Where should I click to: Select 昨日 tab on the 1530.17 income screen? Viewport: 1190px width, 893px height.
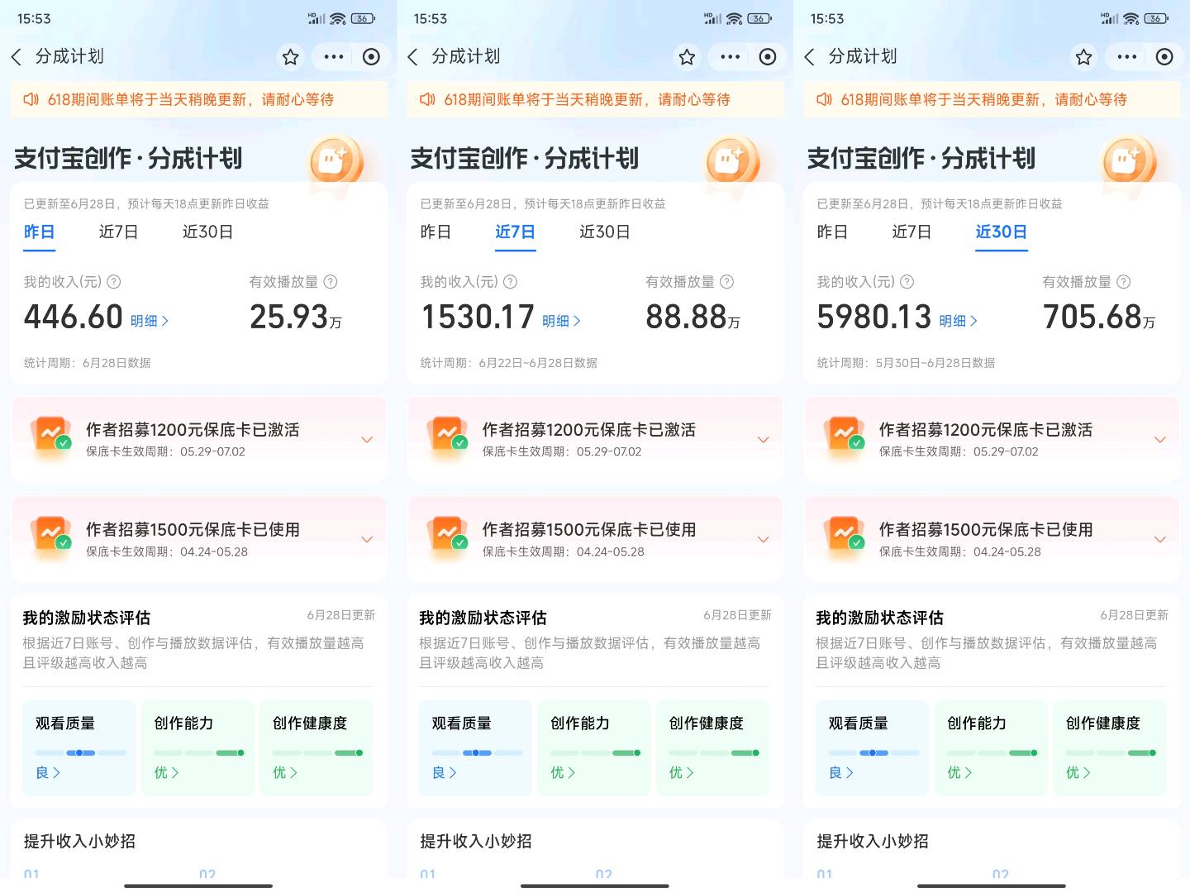pyautogui.click(x=436, y=232)
